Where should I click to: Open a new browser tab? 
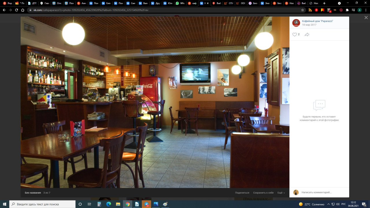pos(324,3)
